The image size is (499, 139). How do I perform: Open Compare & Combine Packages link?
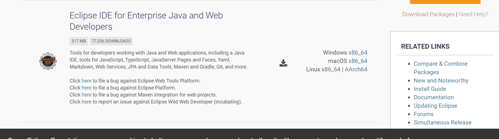[440, 68]
